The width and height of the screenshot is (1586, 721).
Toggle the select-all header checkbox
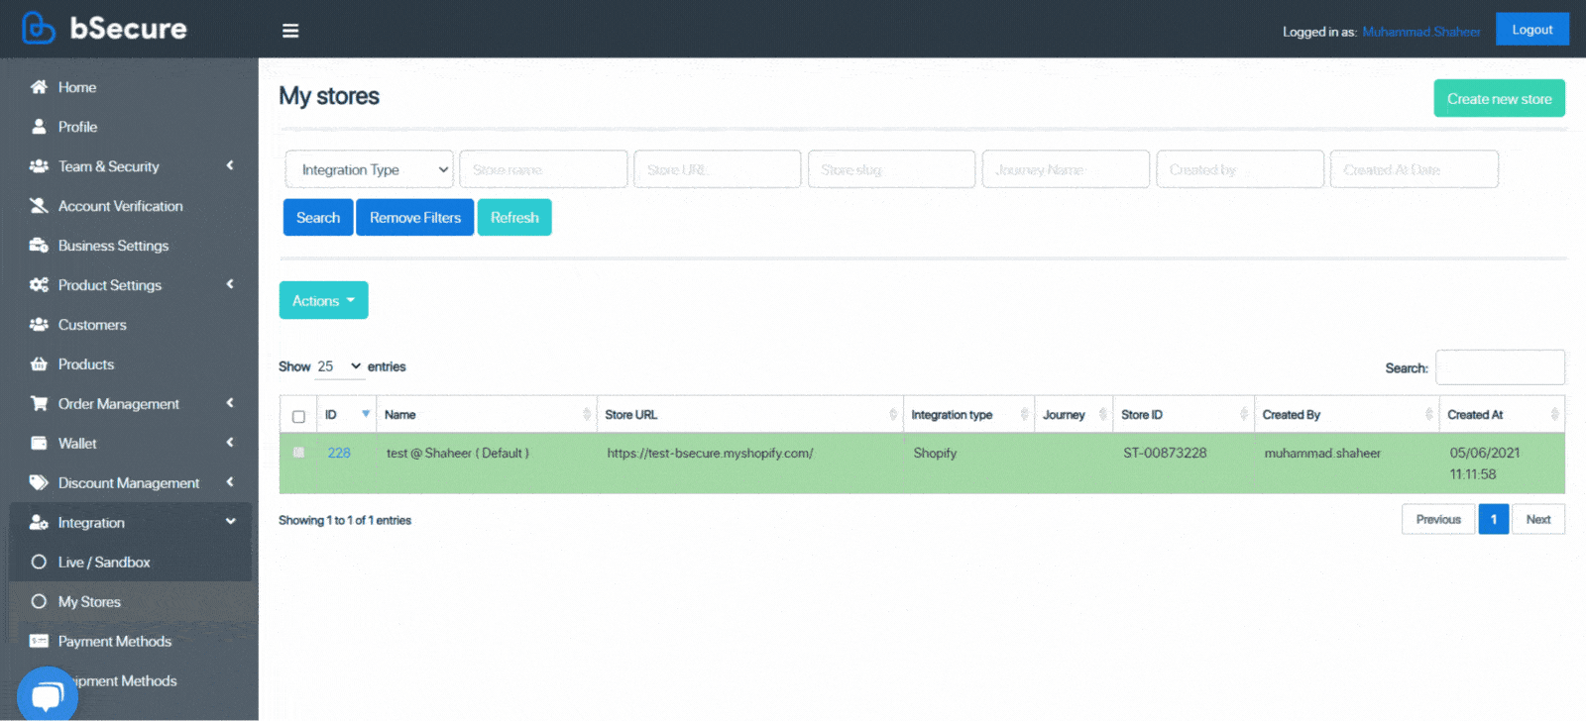tap(298, 417)
